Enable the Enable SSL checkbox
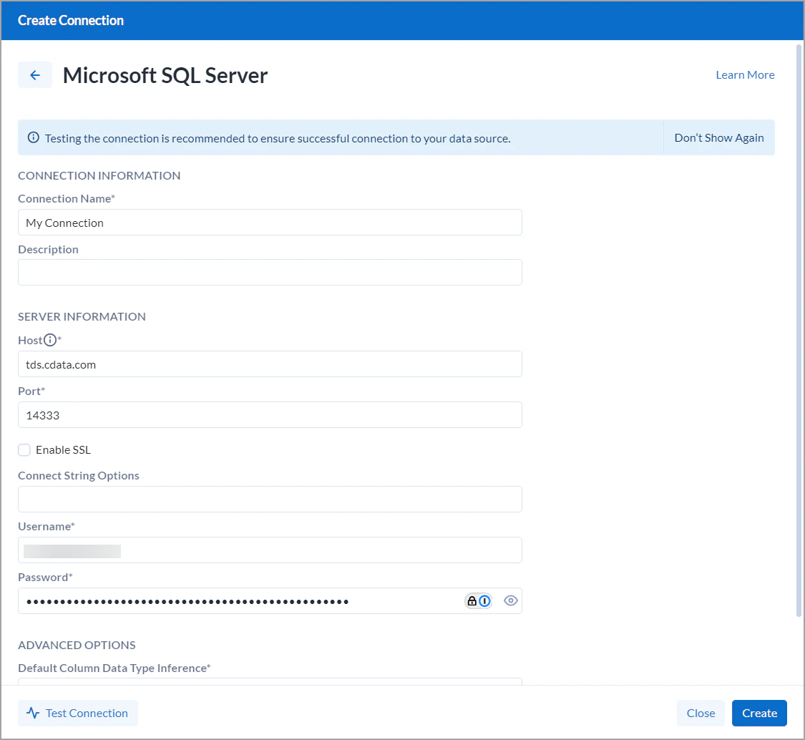Image resolution: width=805 pixels, height=740 pixels. point(24,449)
